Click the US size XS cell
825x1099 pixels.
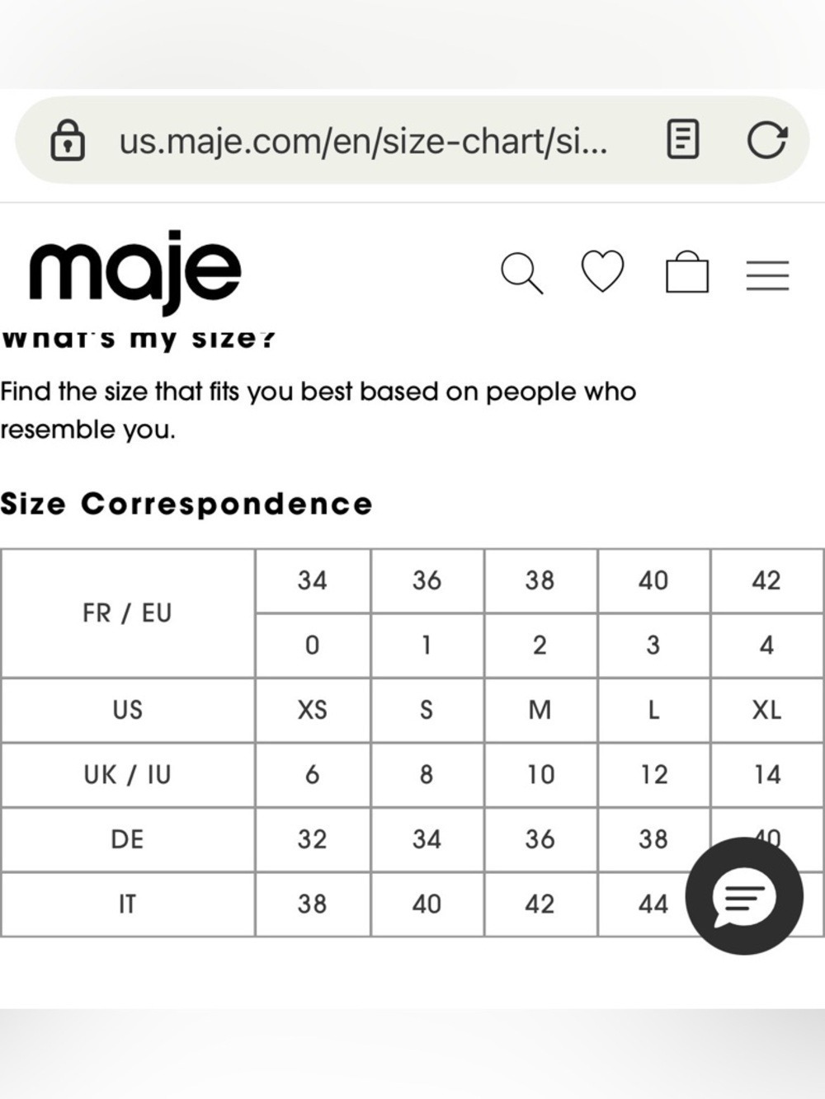pyautogui.click(x=313, y=710)
